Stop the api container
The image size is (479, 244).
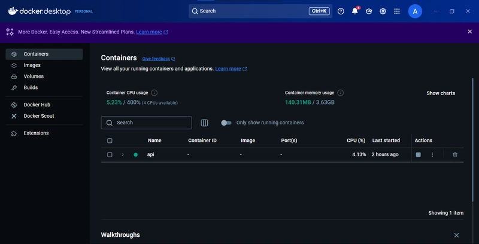pos(419,155)
